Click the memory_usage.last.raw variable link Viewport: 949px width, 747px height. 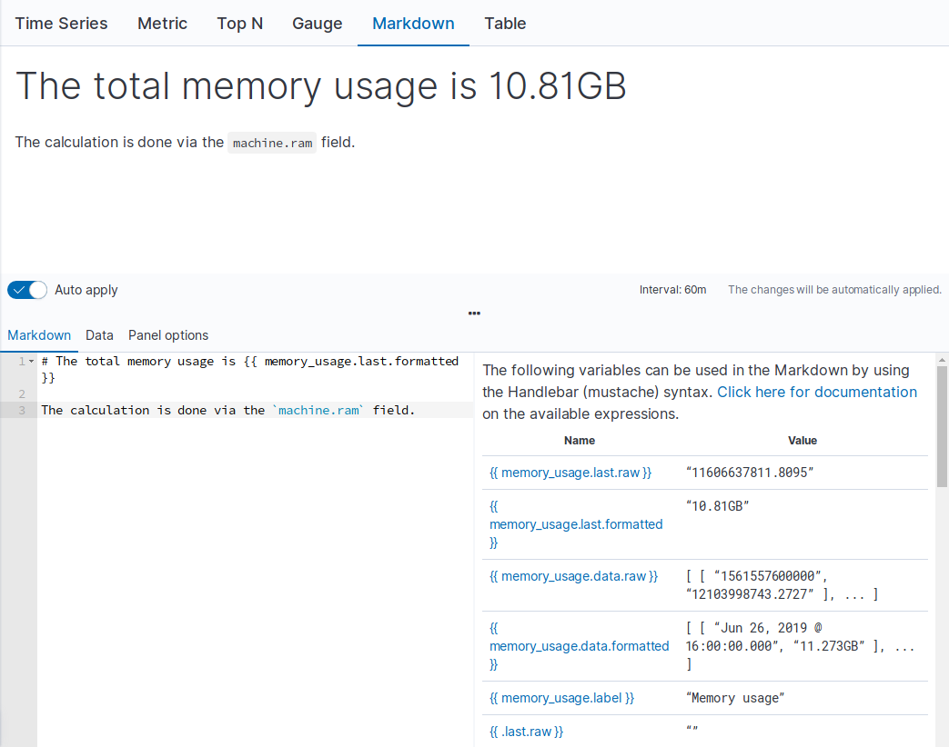(570, 472)
